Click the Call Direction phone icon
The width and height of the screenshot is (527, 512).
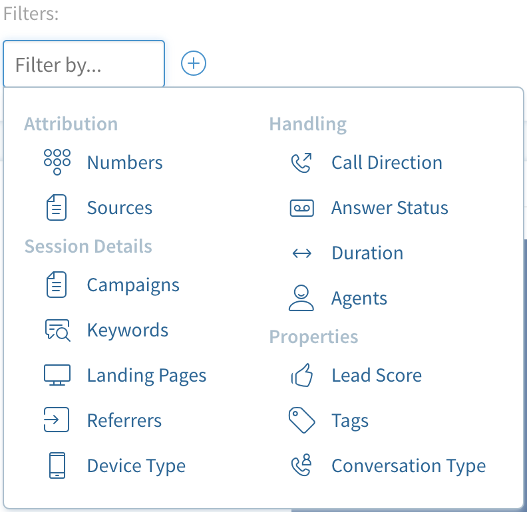(301, 163)
